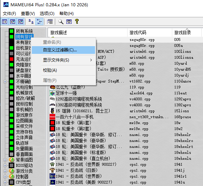
Task: Expand the 背景插图 tree node
Action: [5, 160]
